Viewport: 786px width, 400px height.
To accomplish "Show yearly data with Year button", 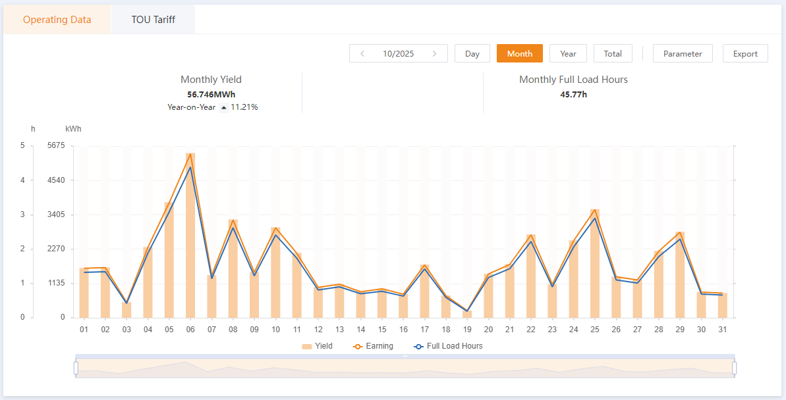I will [567, 53].
